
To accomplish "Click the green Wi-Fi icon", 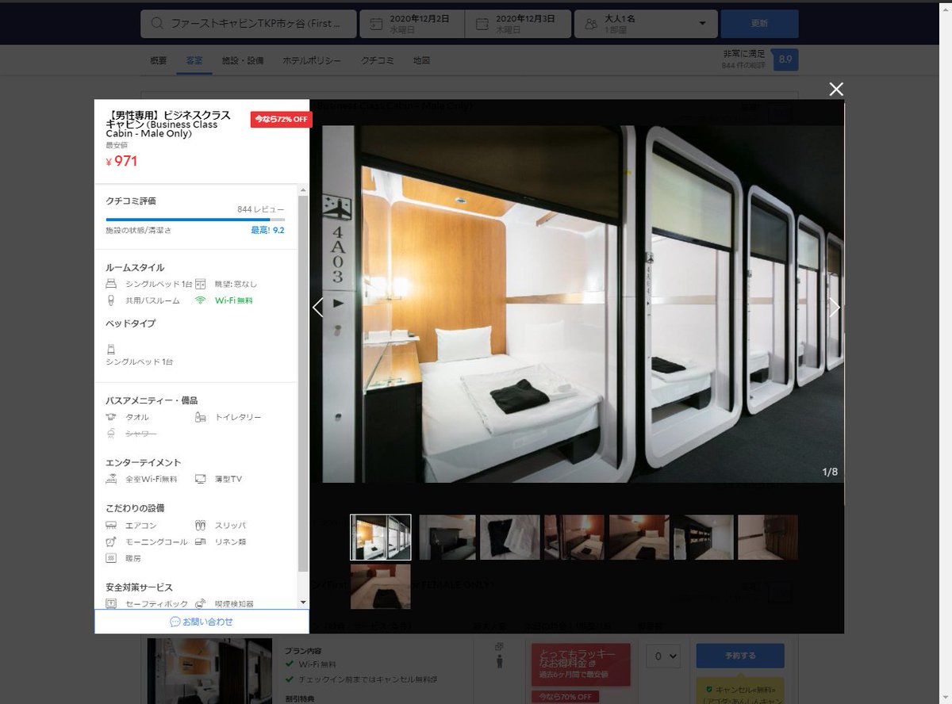I will [x=201, y=300].
